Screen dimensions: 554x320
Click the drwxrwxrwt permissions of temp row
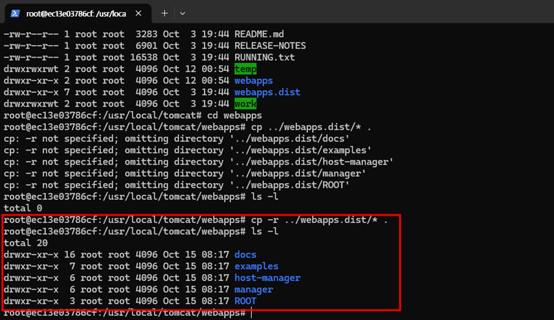(x=31, y=69)
